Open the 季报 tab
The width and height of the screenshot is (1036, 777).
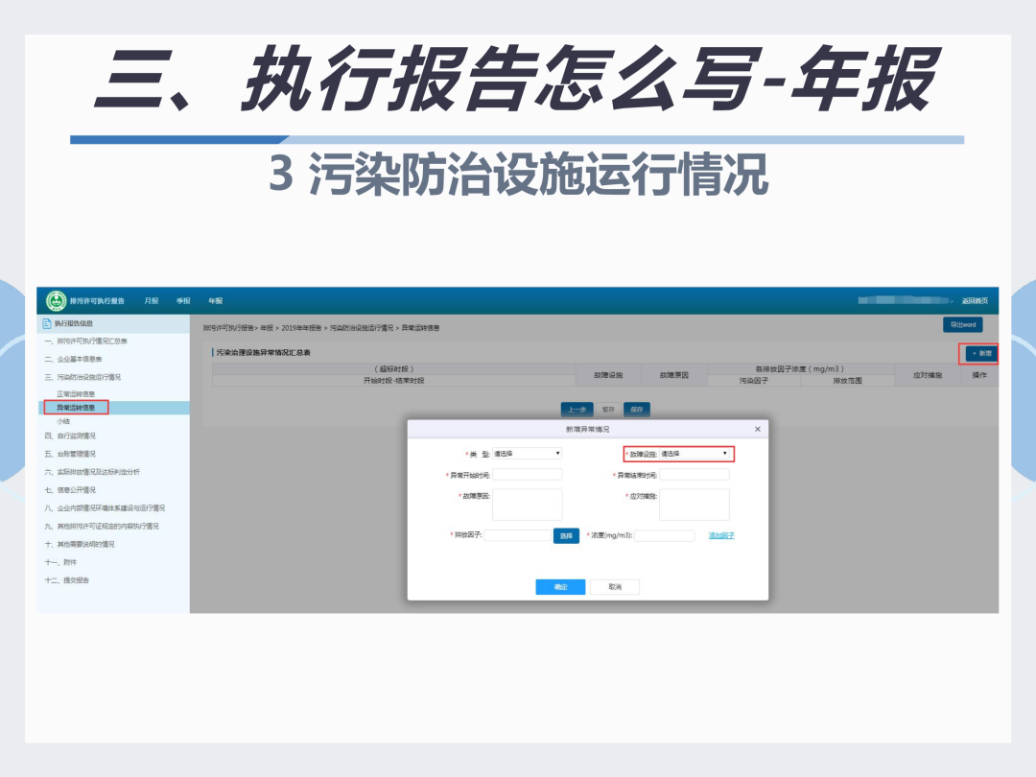coord(183,301)
